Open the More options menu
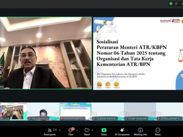This screenshot has height=137, width=183. click(158, 131)
